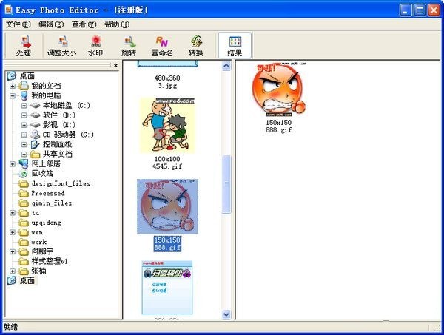Select the 向鹏宇 folder
This screenshot has height=335, width=444.
pos(42,251)
